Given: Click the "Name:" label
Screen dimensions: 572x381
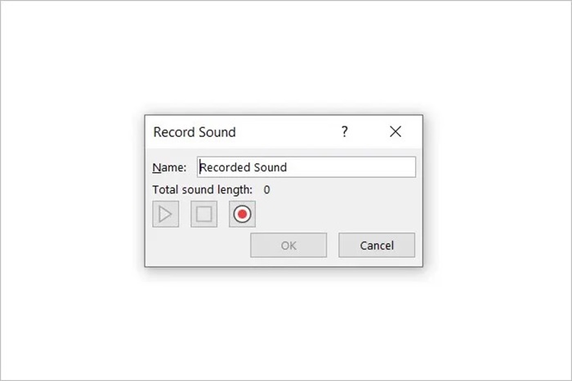Looking at the screenshot, I should coord(169,167).
